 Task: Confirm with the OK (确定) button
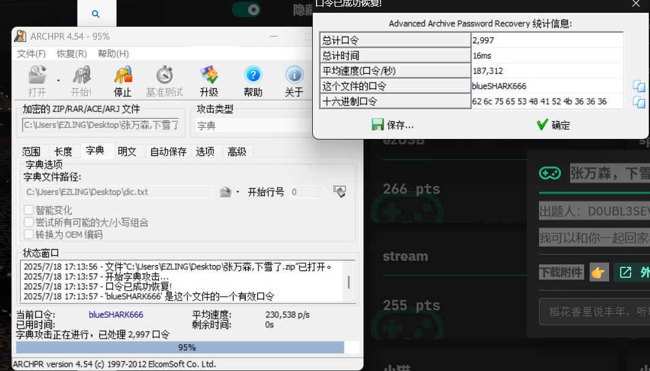coord(553,125)
